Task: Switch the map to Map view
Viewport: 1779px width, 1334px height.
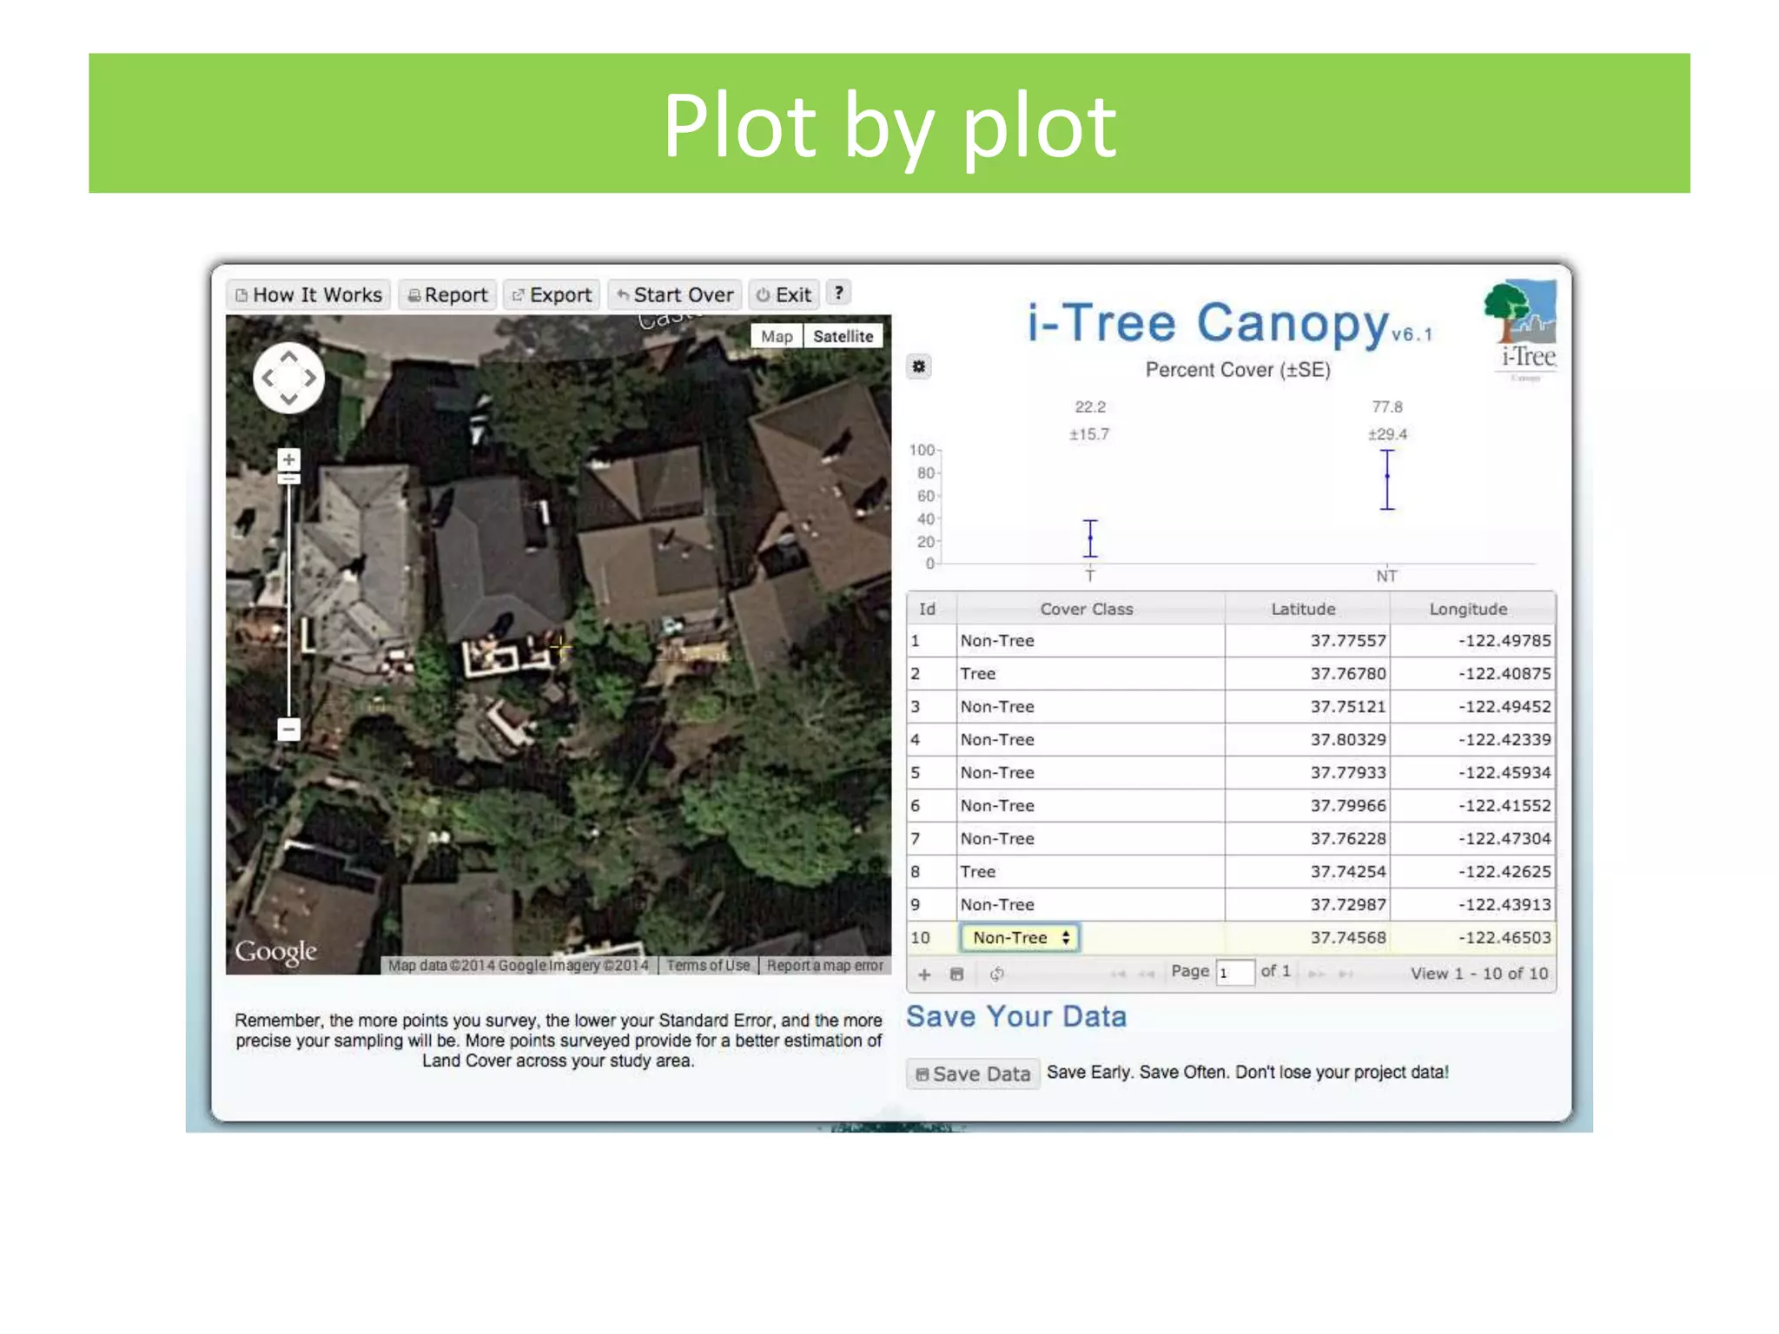Action: tap(777, 336)
